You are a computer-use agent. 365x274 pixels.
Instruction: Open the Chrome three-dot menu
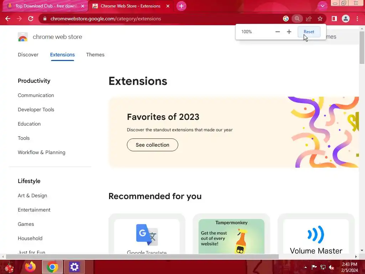tap(357, 19)
